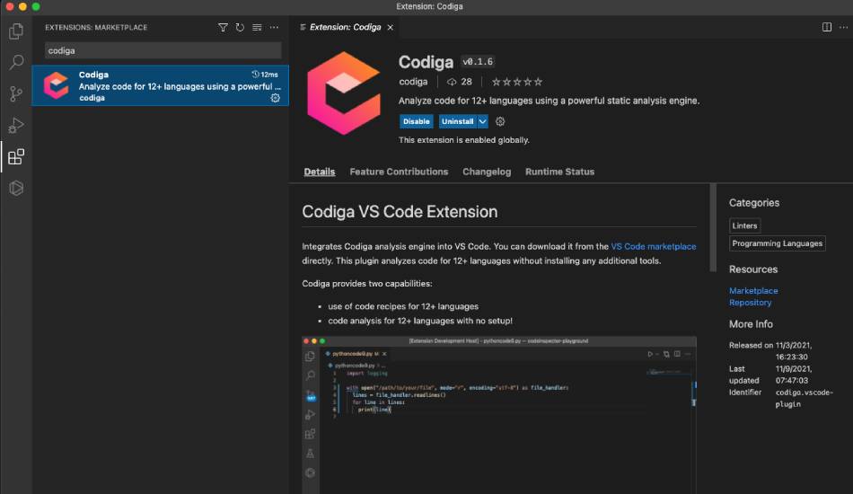Image resolution: width=853 pixels, height=494 pixels.
Task: Open the Source Control view
Action: click(x=16, y=93)
